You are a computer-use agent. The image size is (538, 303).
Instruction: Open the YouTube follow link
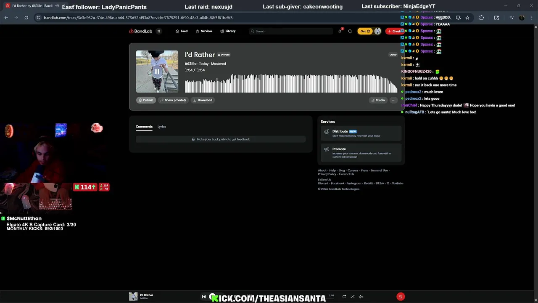(x=398, y=183)
